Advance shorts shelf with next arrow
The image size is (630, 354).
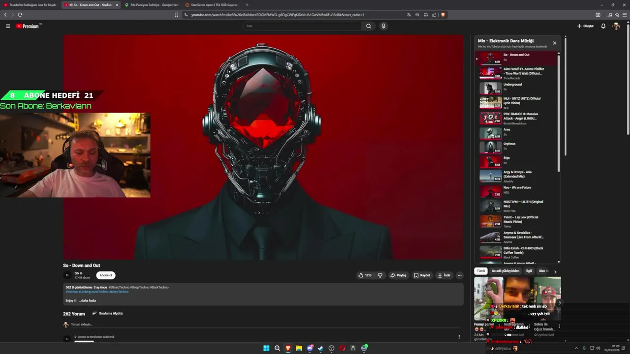[x=559, y=303]
